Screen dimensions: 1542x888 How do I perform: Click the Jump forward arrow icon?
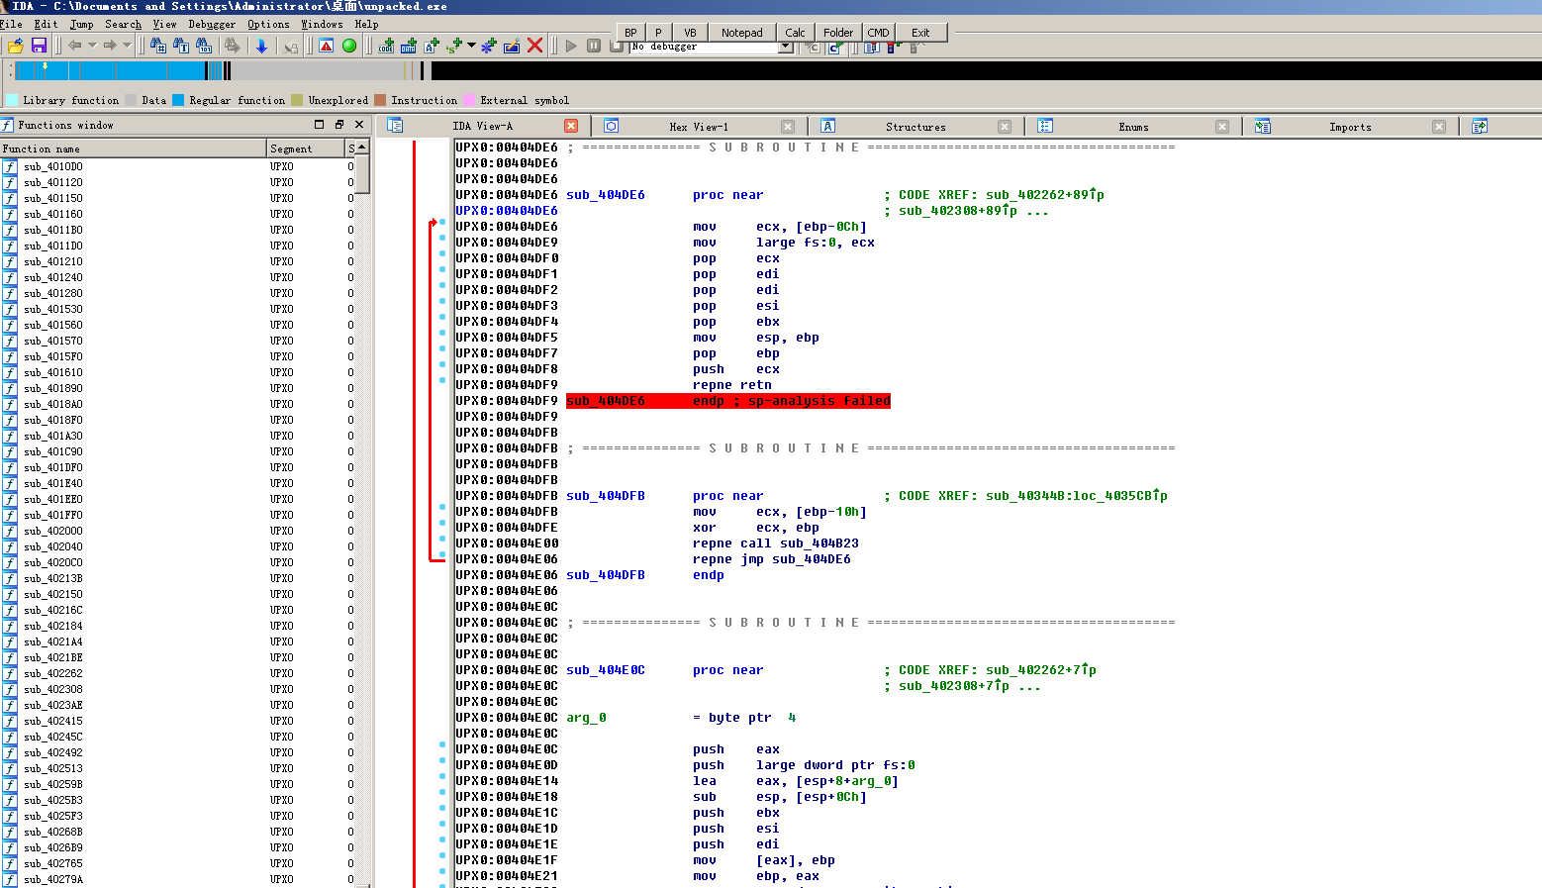point(109,46)
